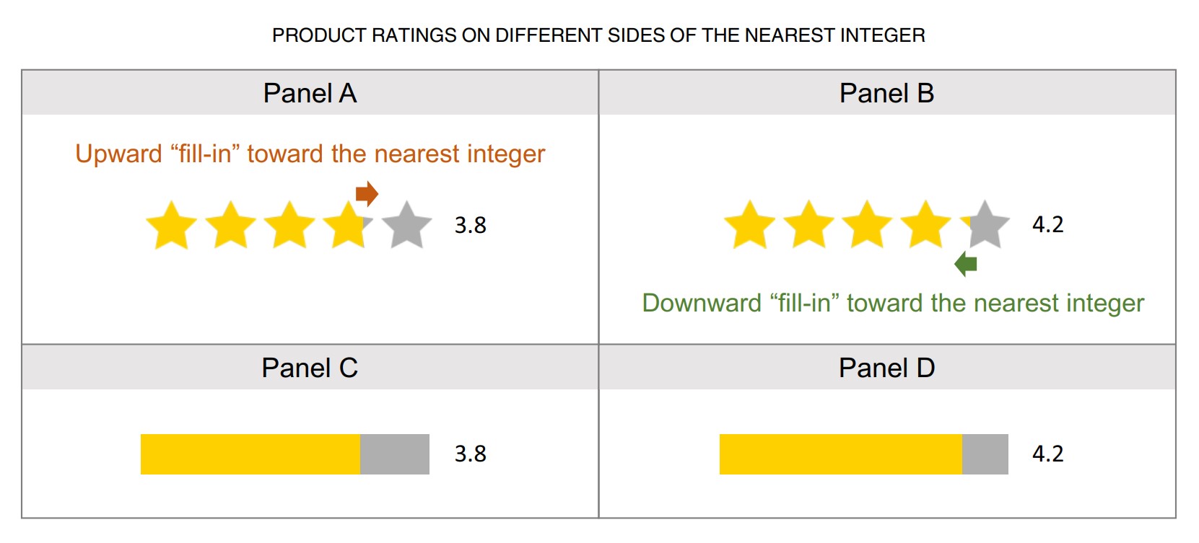Click the "Product Ratings" figure title
Image resolution: width=1199 pixels, height=543 pixels.
click(x=598, y=35)
